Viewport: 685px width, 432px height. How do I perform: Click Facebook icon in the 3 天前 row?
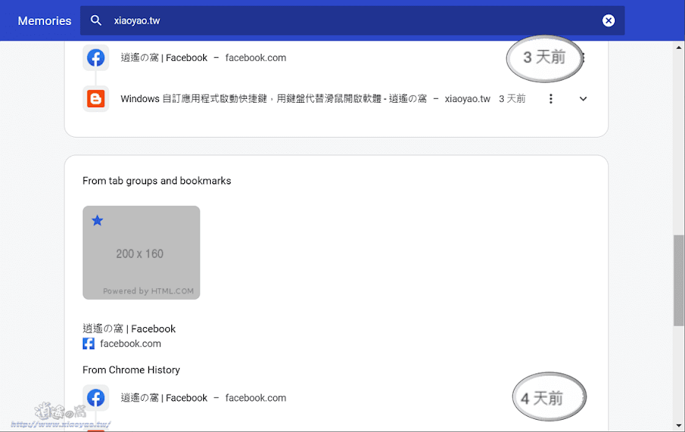coord(96,58)
